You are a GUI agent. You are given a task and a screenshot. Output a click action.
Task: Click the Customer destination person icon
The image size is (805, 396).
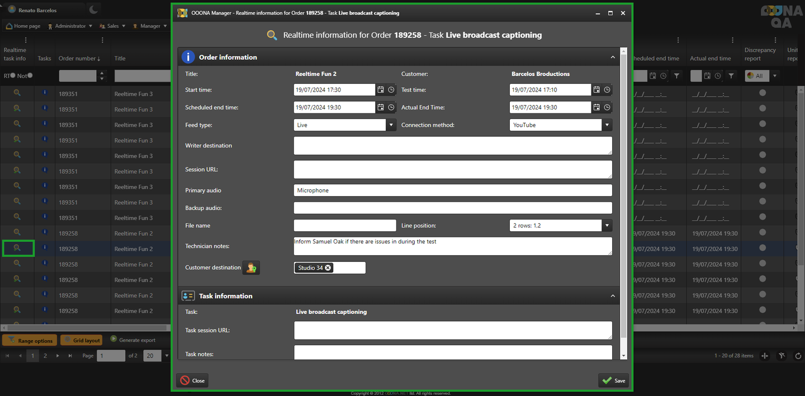coord(251,268)
